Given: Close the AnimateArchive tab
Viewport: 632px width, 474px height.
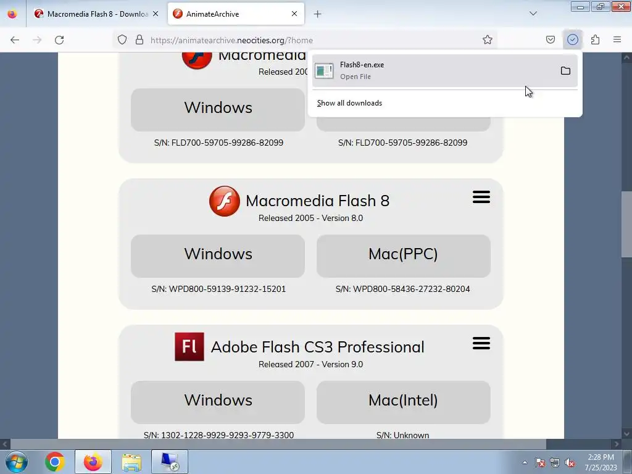Looking at the screenshot, I should 294,14.
